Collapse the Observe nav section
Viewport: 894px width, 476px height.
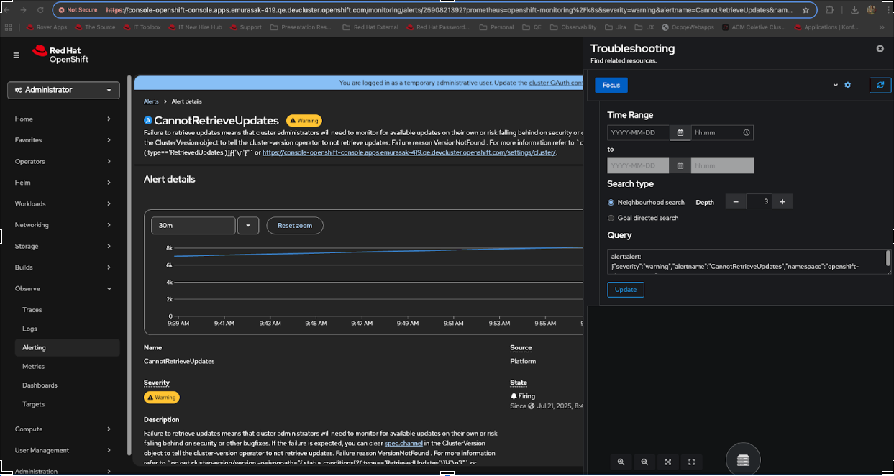pos(63,288)
